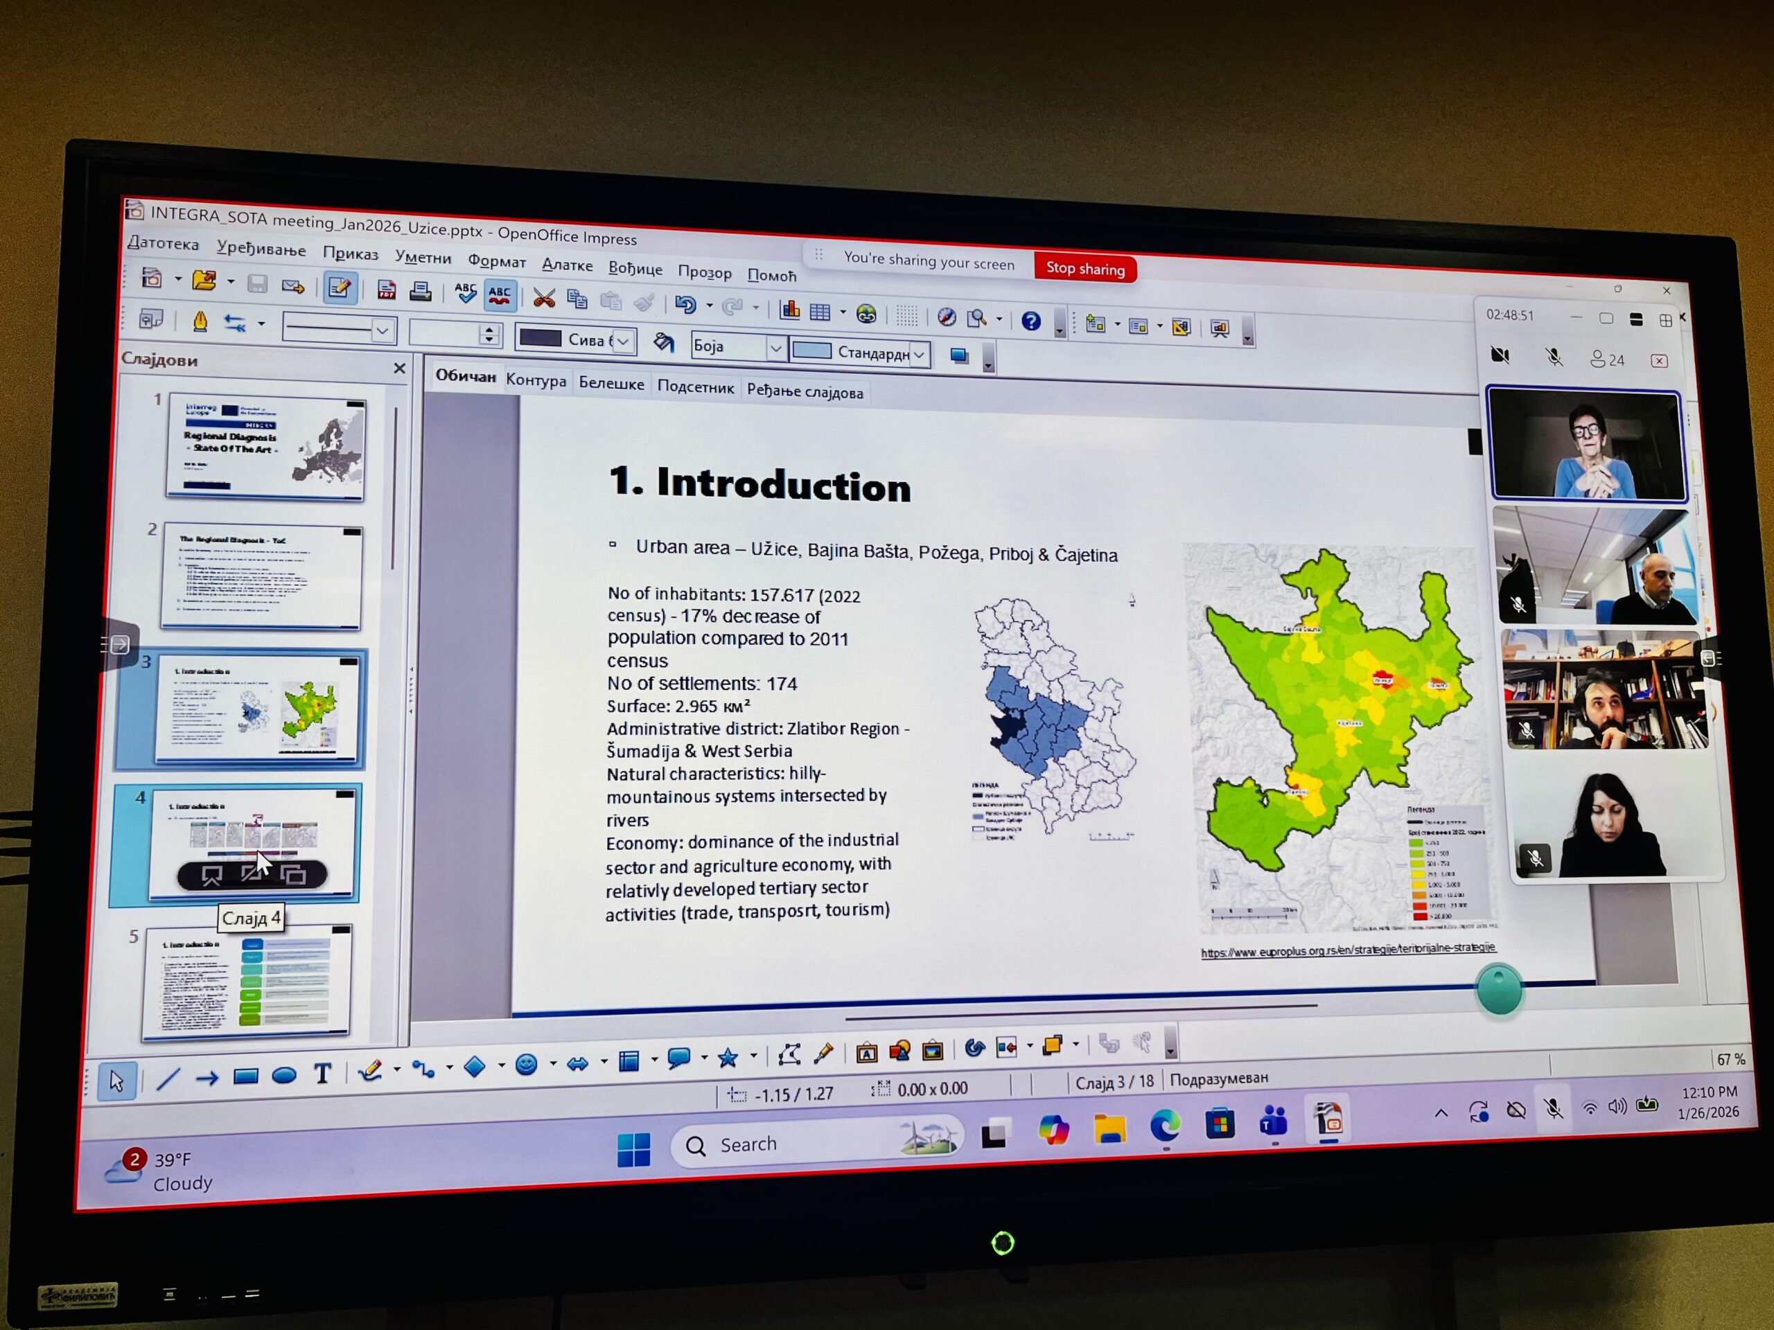
Task: Open the Формат menu
Action: point(496,261)
